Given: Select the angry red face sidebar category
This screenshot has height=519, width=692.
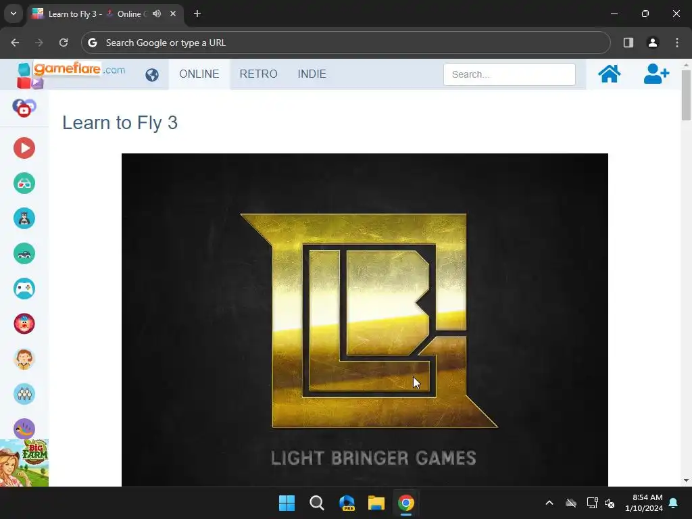Looking at the screenshot, I should [x=24, y=324].
